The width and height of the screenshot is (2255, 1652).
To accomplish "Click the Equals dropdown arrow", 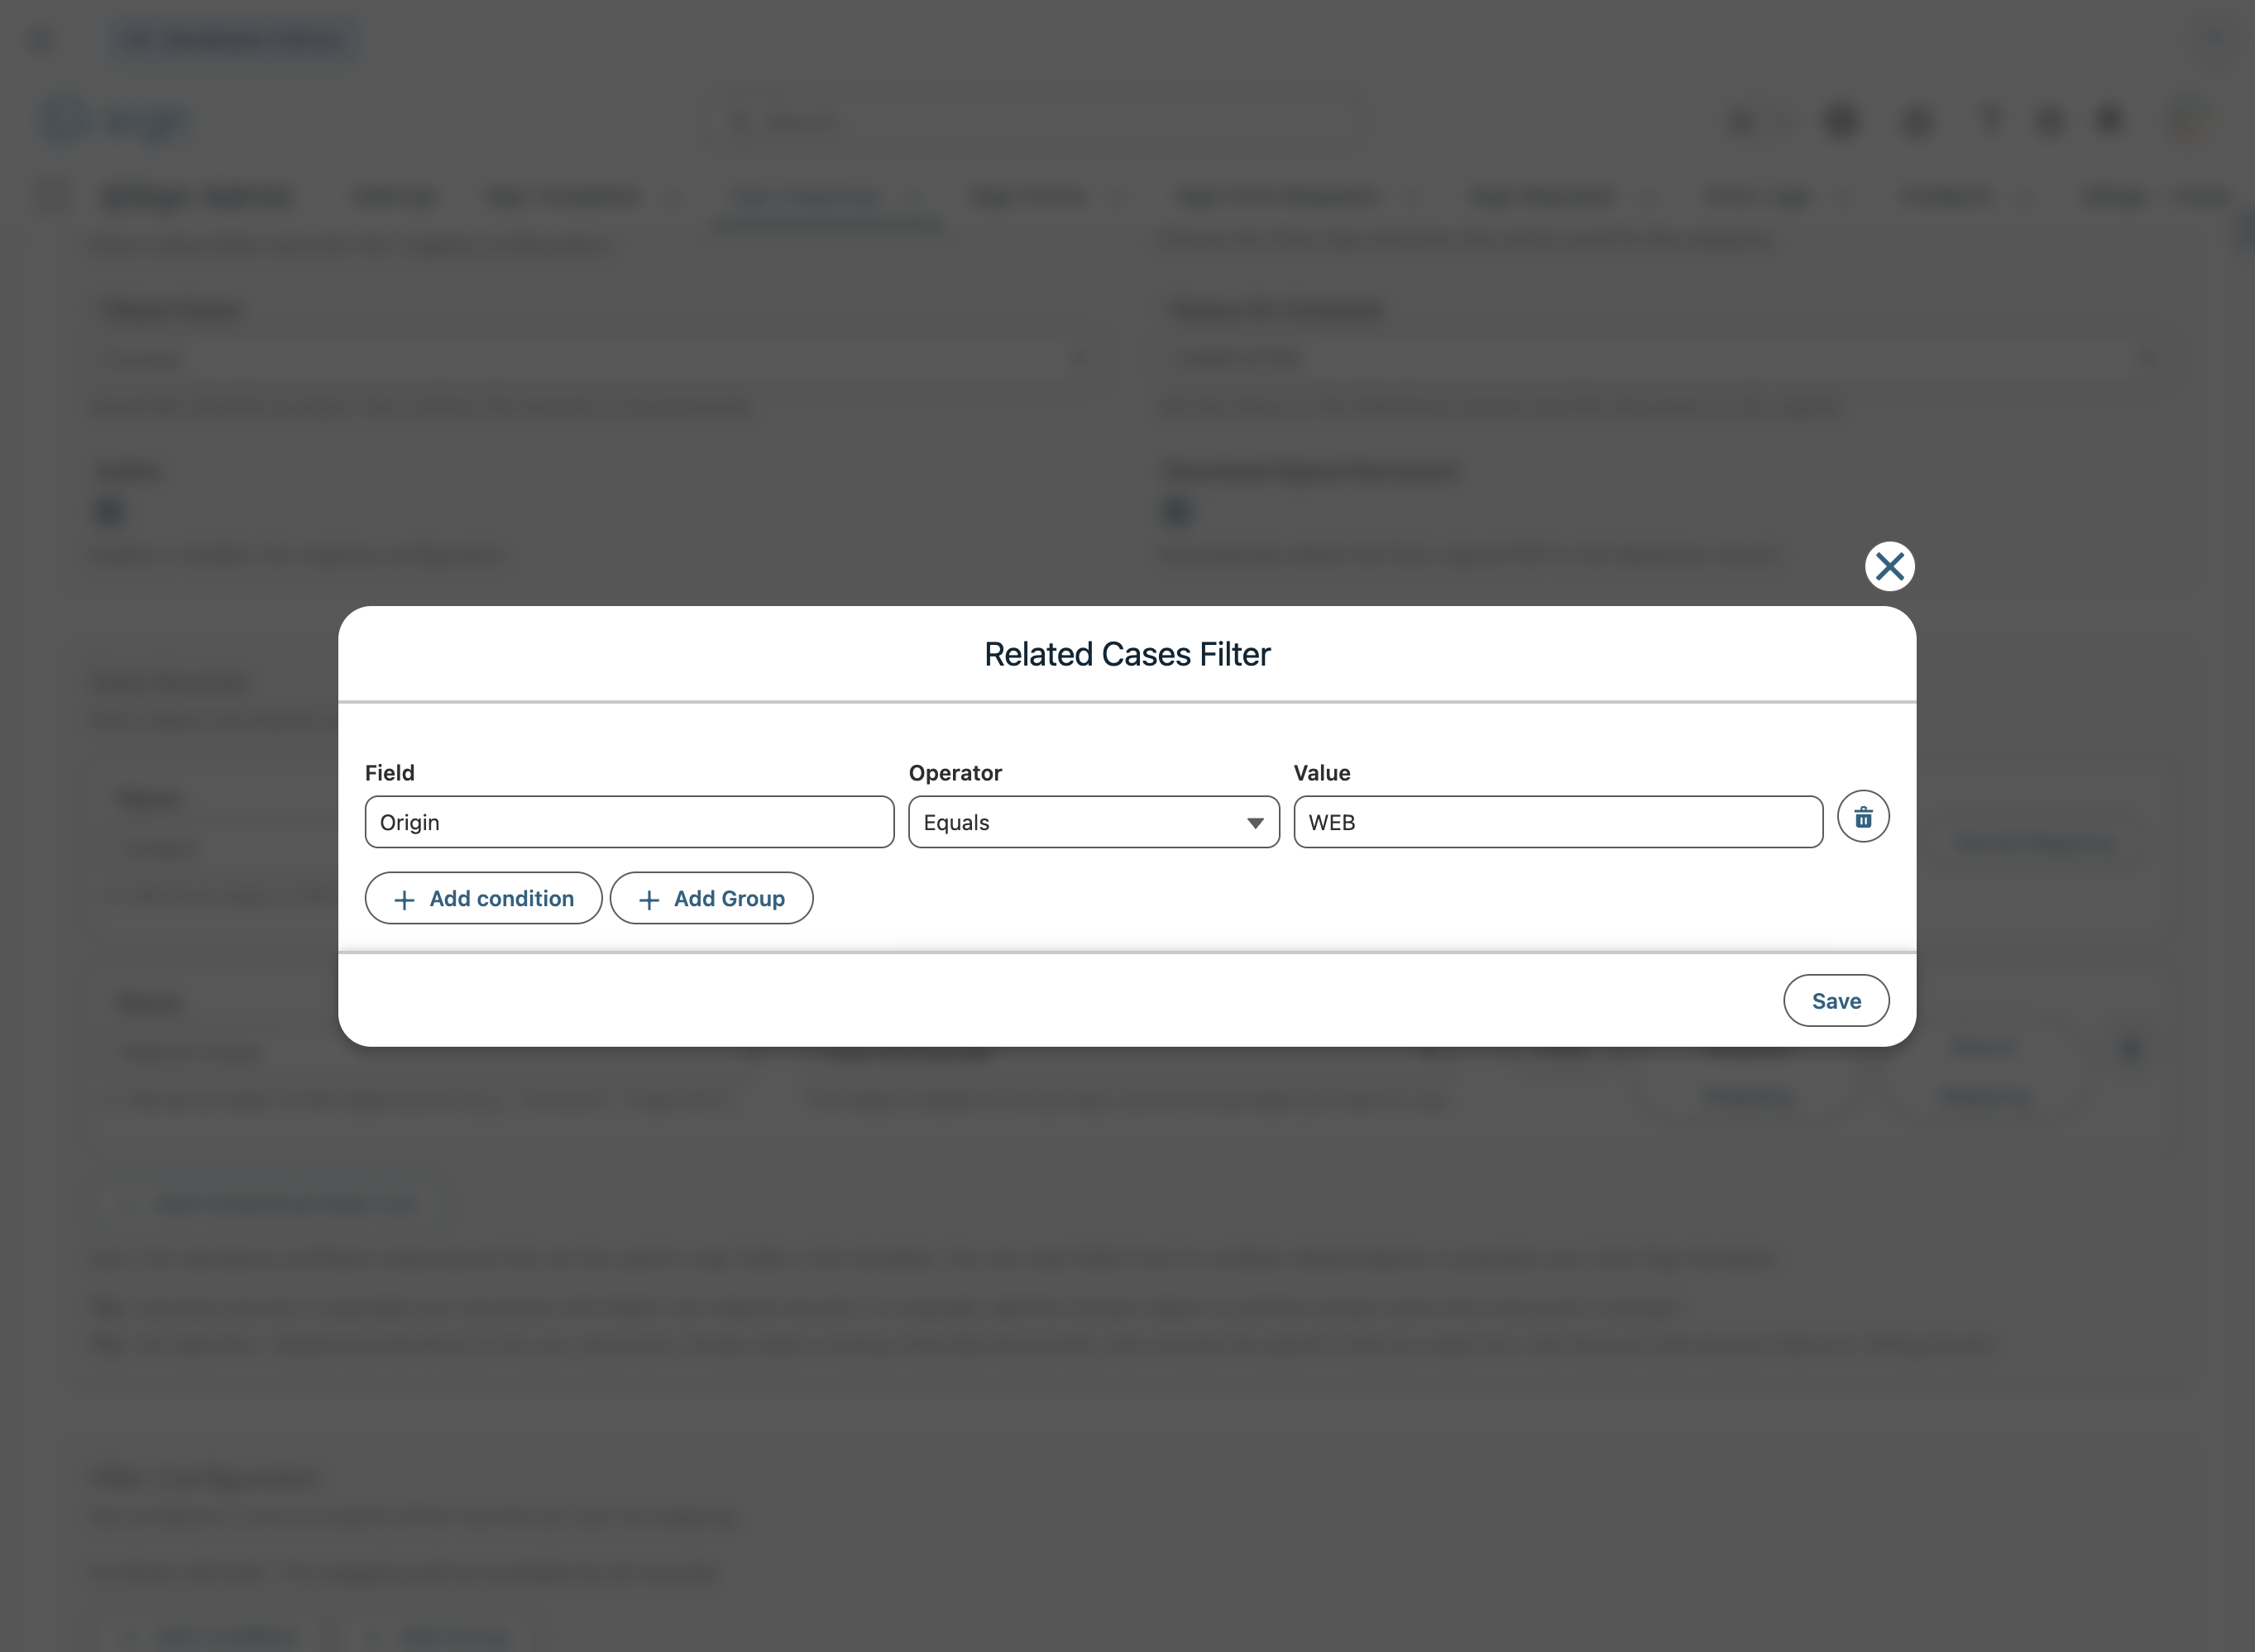I will coord(1255,823).
